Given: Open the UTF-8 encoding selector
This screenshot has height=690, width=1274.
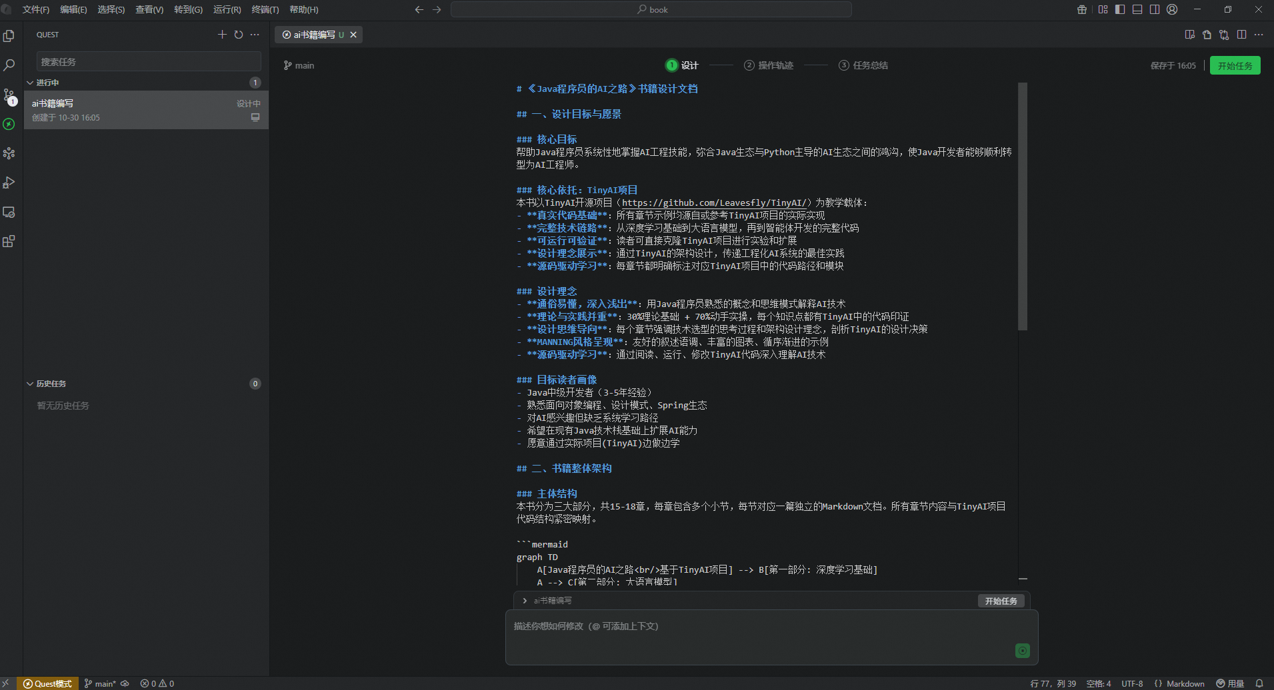Looking at the screenshot, I should tap(1132, 683).
